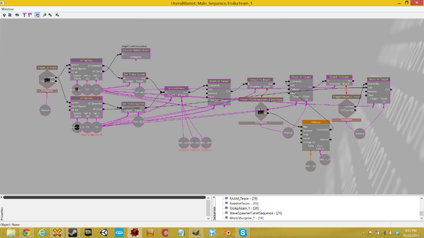Select the RAAM_Tease - [29] sequence

tap(243, 198)
